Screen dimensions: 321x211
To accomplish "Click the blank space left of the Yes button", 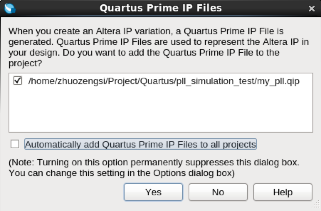I will [65, 192].
